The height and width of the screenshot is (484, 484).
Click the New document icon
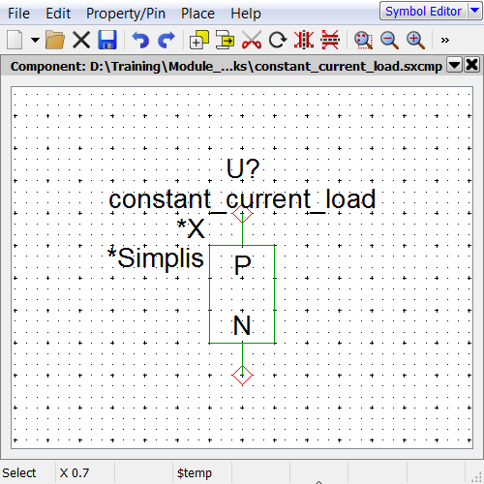[x=15, y=40]
